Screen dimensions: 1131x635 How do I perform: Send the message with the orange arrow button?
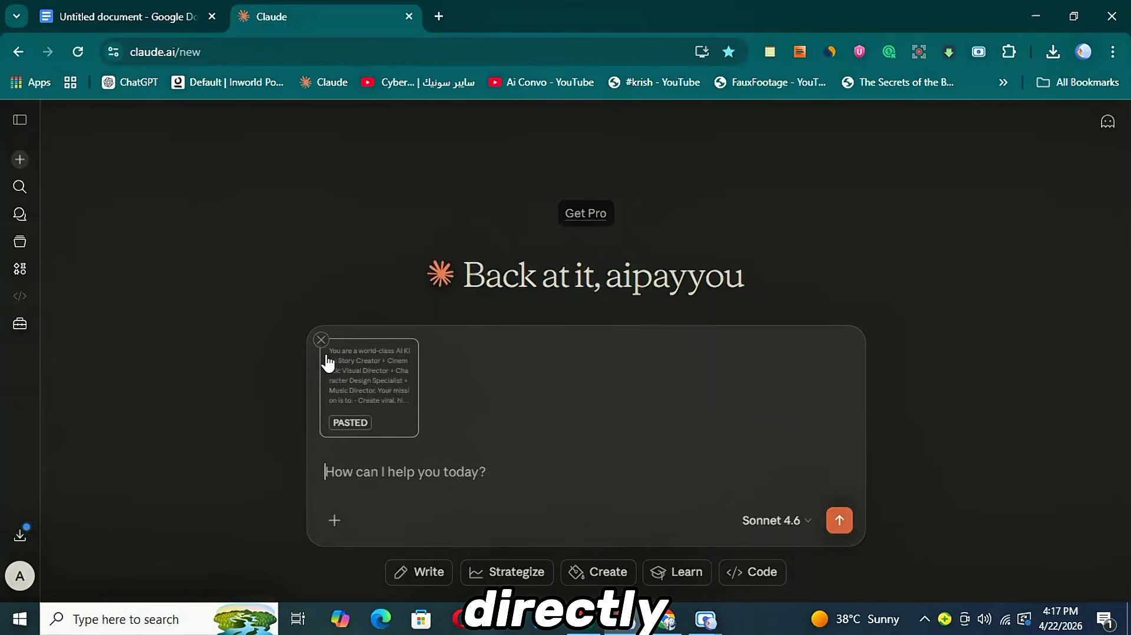[x=839, y=521]
